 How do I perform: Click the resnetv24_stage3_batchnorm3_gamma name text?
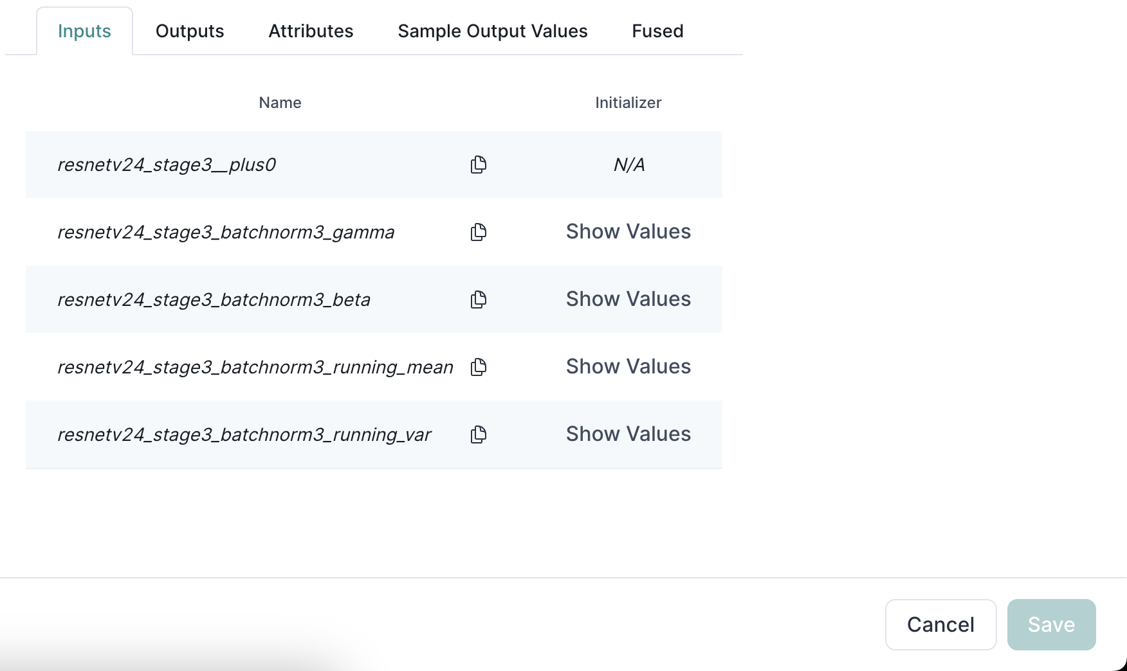226,233
